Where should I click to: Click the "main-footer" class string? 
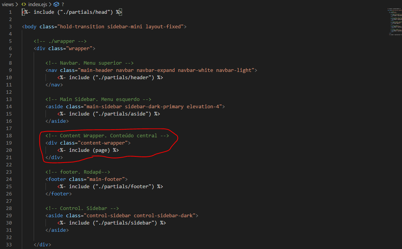click(106, 179)
